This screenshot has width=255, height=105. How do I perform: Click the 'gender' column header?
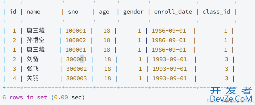(x=133, y=12)
